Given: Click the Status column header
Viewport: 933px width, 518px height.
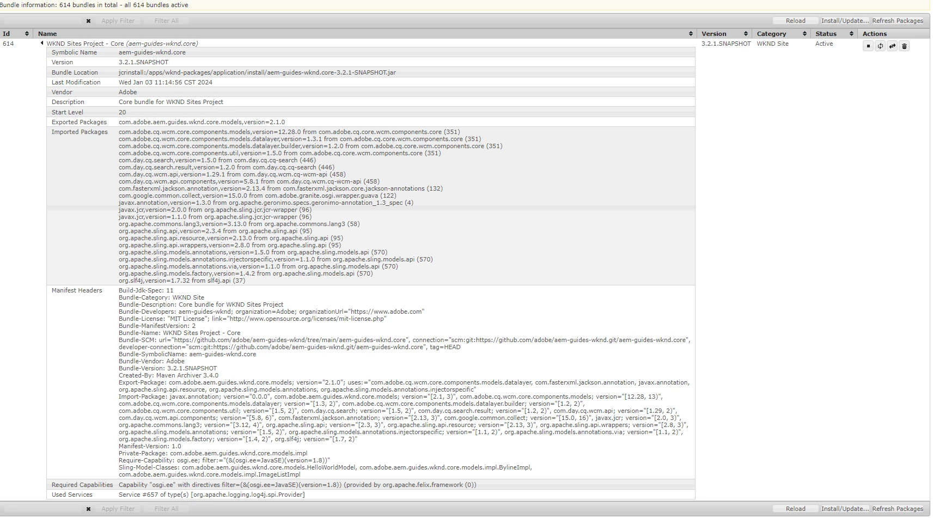Looking at the screenshot, I should 834,34.
